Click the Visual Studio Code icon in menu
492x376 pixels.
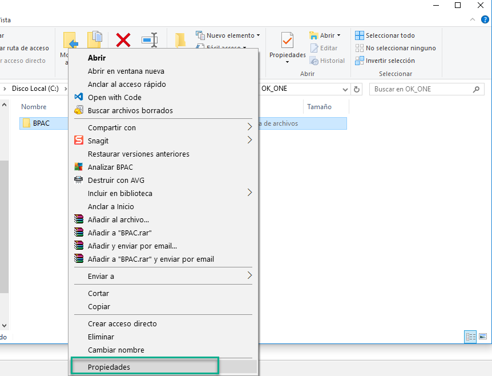tap(79, 97)
